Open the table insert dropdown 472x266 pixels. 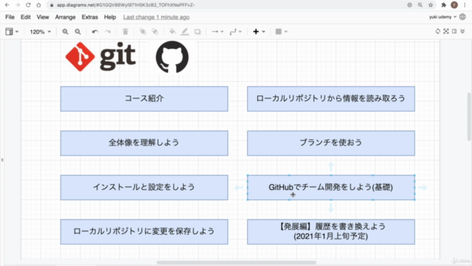282,31
